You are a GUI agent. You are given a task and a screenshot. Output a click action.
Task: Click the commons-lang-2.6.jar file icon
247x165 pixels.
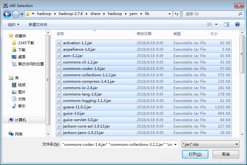(x=59, y=94)
